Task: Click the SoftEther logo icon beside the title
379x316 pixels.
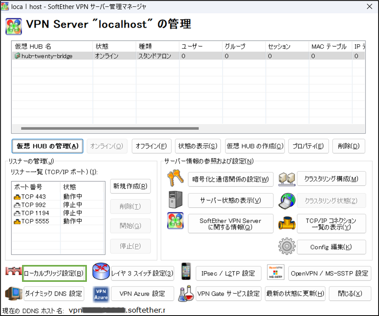Action: [14, 26]
